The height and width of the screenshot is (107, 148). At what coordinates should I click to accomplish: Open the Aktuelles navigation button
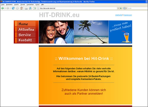tap(25, 29)
